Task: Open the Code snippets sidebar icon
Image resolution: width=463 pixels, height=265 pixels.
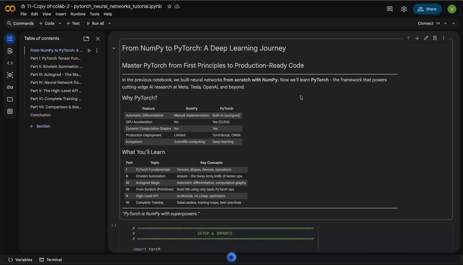Action: 10,63
